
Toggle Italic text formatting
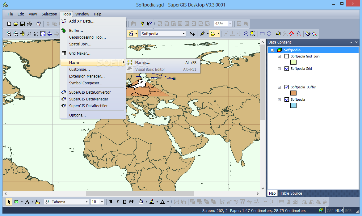click(x=117, y=202)
